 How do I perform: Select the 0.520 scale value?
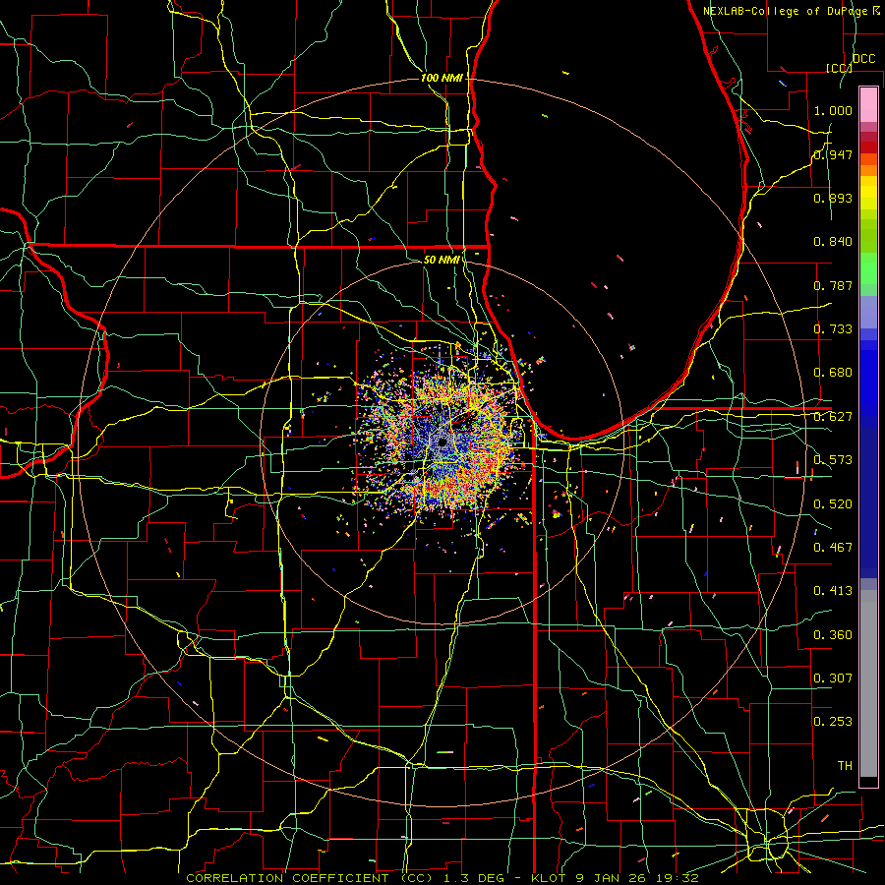tap(833, 504)
